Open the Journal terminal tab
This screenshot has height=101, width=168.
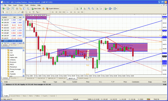click(x=52, y=96)
